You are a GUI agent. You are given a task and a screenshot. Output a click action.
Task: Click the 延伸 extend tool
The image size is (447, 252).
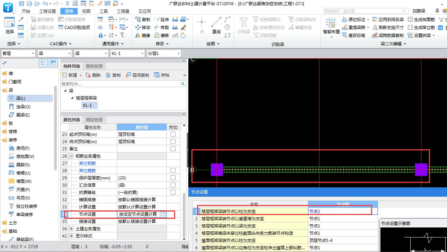(162, 19)
